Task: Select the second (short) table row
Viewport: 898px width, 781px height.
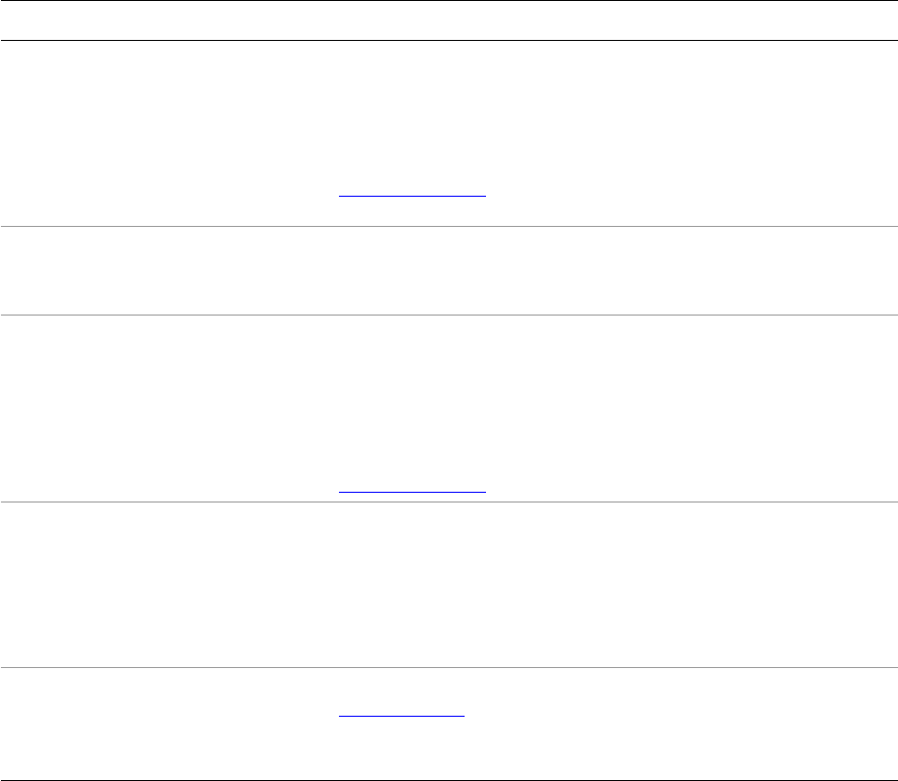Action: click(x=448, y=271)
